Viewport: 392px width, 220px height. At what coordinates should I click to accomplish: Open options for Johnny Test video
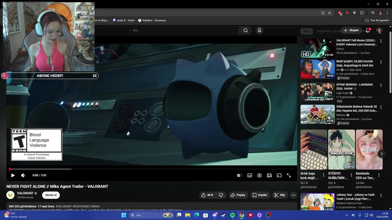[381, 195]
